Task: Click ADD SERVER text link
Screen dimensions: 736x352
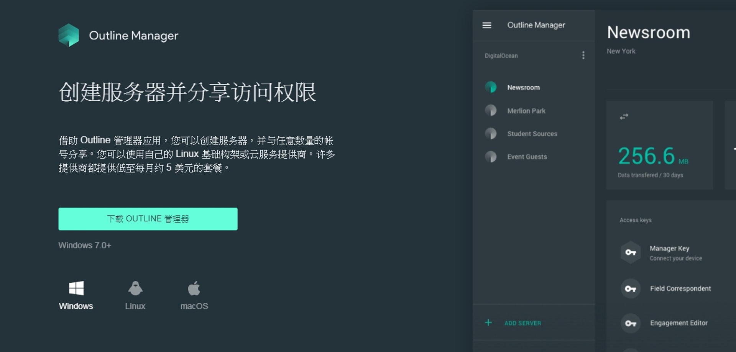Action: click(x=522, y=323)
